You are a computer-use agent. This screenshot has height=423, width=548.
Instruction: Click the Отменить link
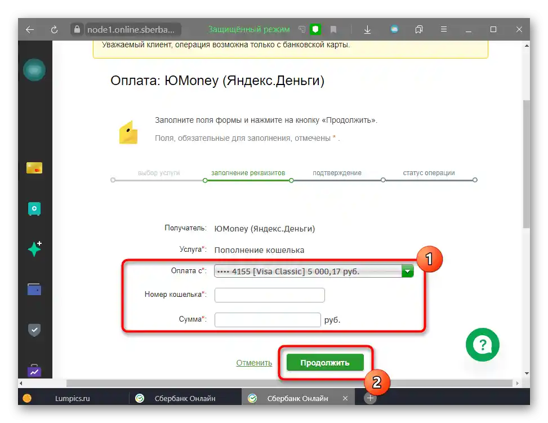[254, 363]
